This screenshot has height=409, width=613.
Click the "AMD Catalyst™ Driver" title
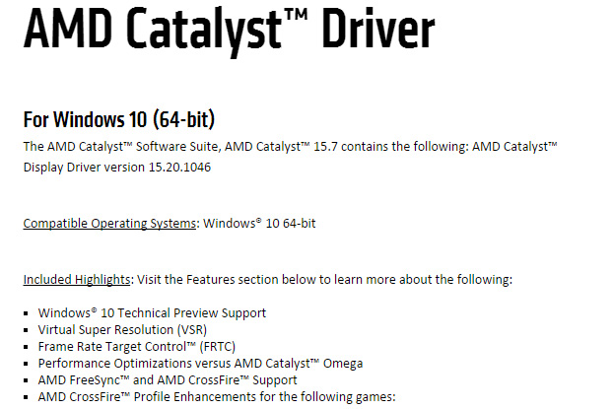[x=229, y=32]
